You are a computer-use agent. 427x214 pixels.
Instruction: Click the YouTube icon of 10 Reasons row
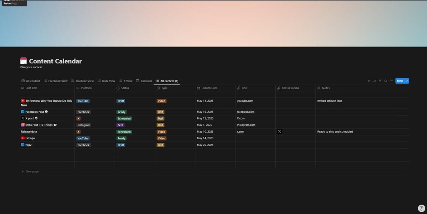(23, 101)
